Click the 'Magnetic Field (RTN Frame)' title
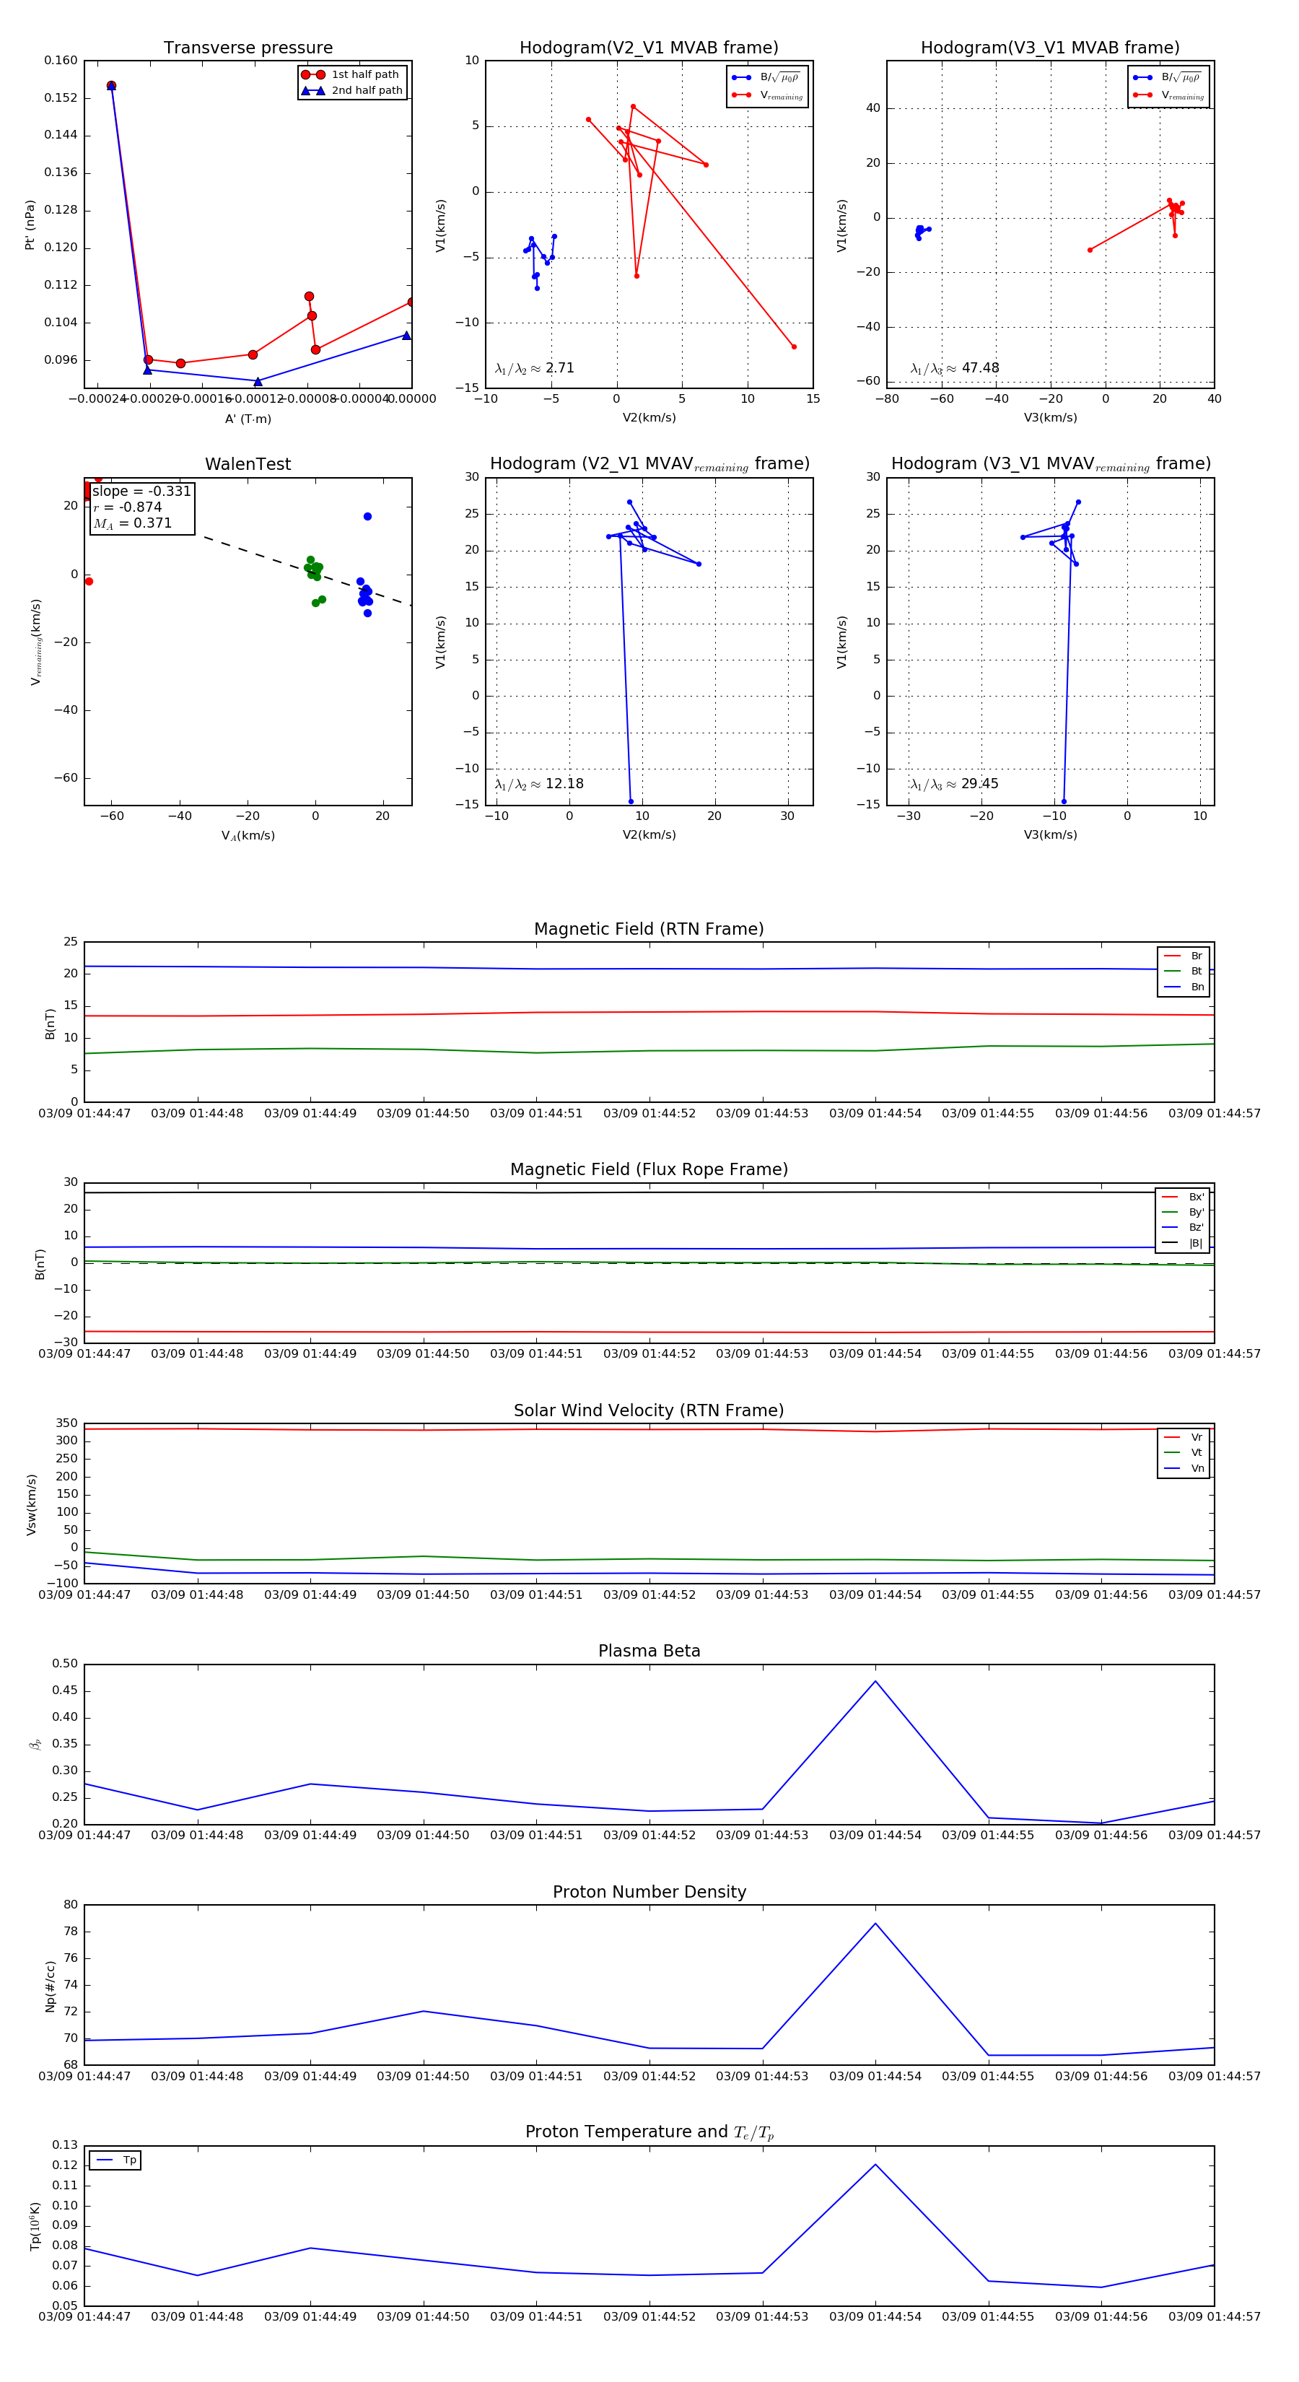 (649, 929)
